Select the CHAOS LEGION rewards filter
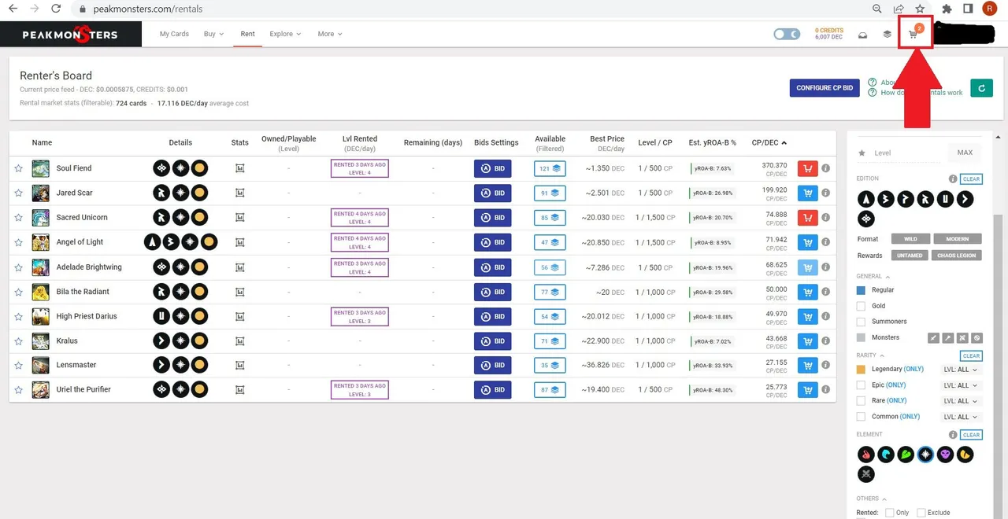Image resolution: width=1008 pixels, height=519 pixels. [x=957, y=256]
